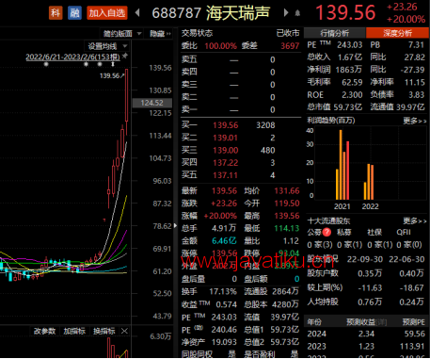Collapse panel with the divider arrow handle
This screenshot has height=359, width=430.
pos(175,225)
